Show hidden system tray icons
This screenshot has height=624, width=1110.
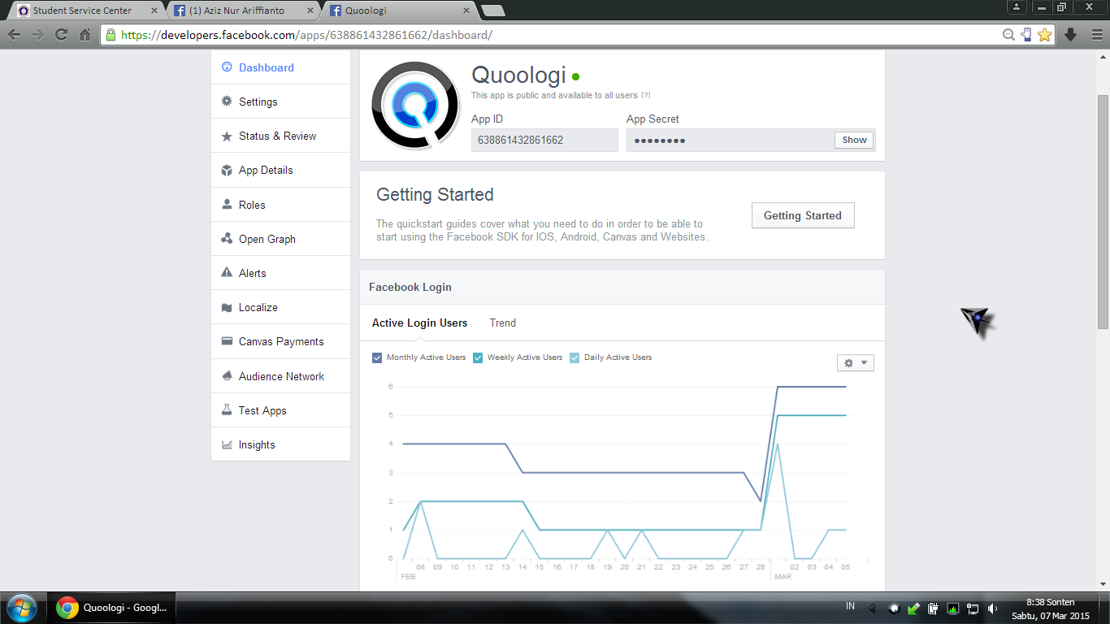click(873, 608)
